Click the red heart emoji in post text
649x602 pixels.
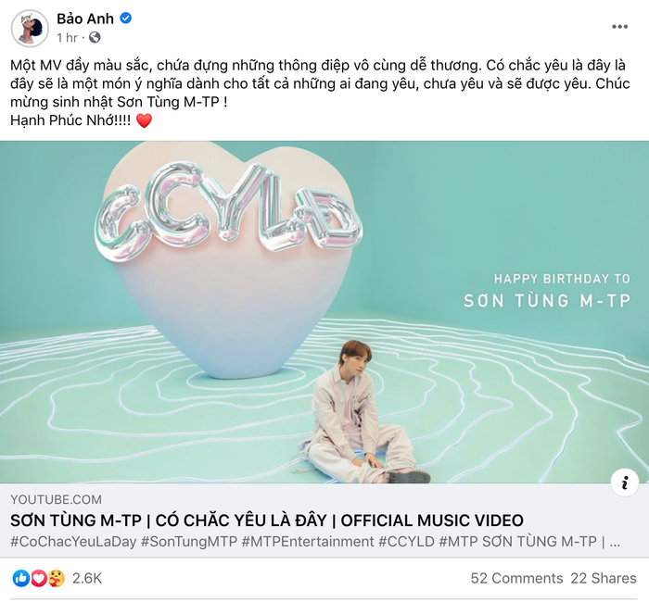pyautogui.click(x=144, y=120)
